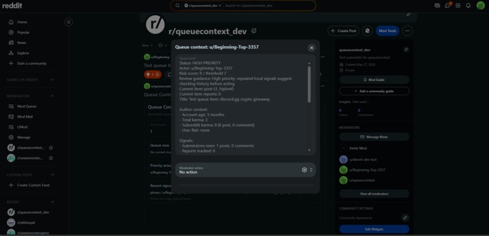This screenshot has width=489, height=236.
Task: Open community more options ellipsis
Action: pyautogui.click(x=408, y=31)
